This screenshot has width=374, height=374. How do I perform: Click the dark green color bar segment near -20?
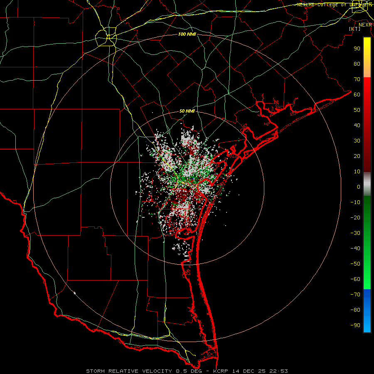pos(367,217)
